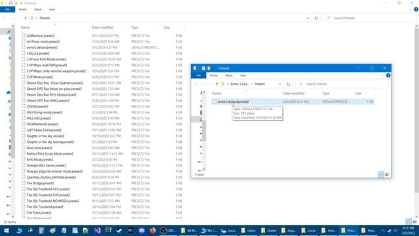Select A3WarMod.preset2 file

click(x=41, y=35)
